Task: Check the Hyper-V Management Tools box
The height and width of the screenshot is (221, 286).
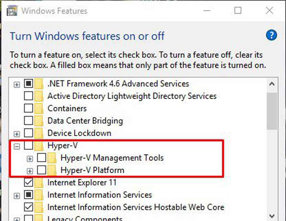Action: point(42,158)
